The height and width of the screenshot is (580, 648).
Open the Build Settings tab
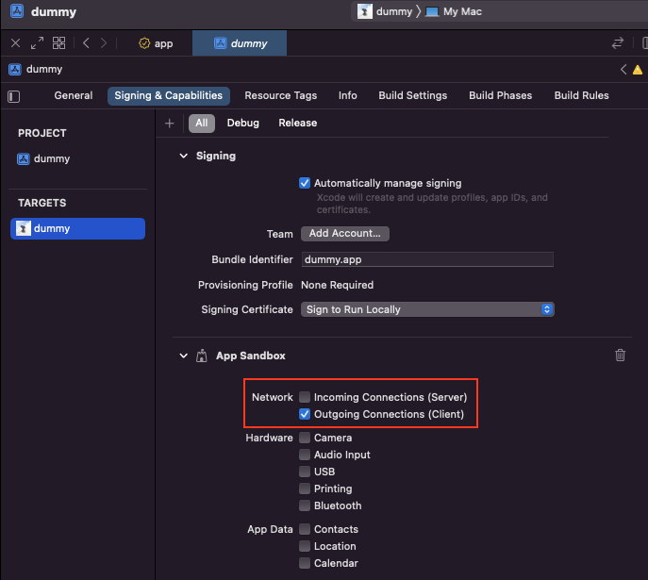(412, 96)
